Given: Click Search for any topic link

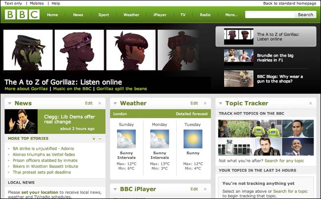Looking at the screenshot, I should point(284,161).
